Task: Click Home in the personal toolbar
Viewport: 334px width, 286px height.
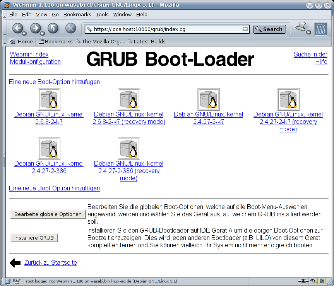Action: click(x=21, y=41)
